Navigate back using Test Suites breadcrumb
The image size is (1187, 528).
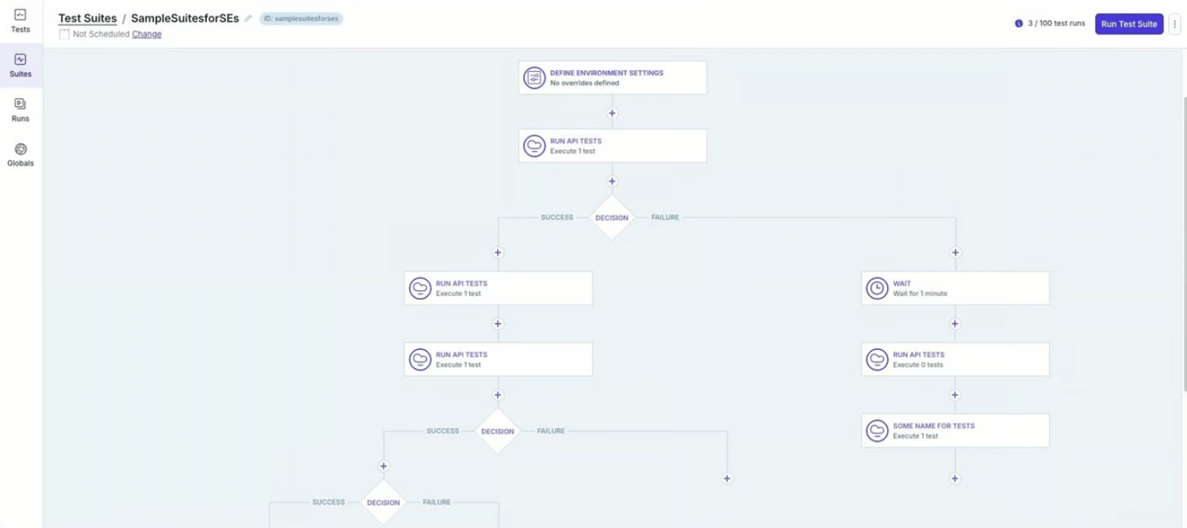click(87, 17)
